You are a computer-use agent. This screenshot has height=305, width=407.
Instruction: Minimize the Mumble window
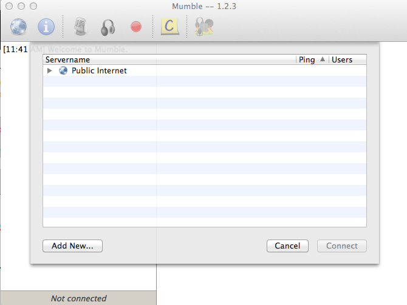[x=21, y=6]
